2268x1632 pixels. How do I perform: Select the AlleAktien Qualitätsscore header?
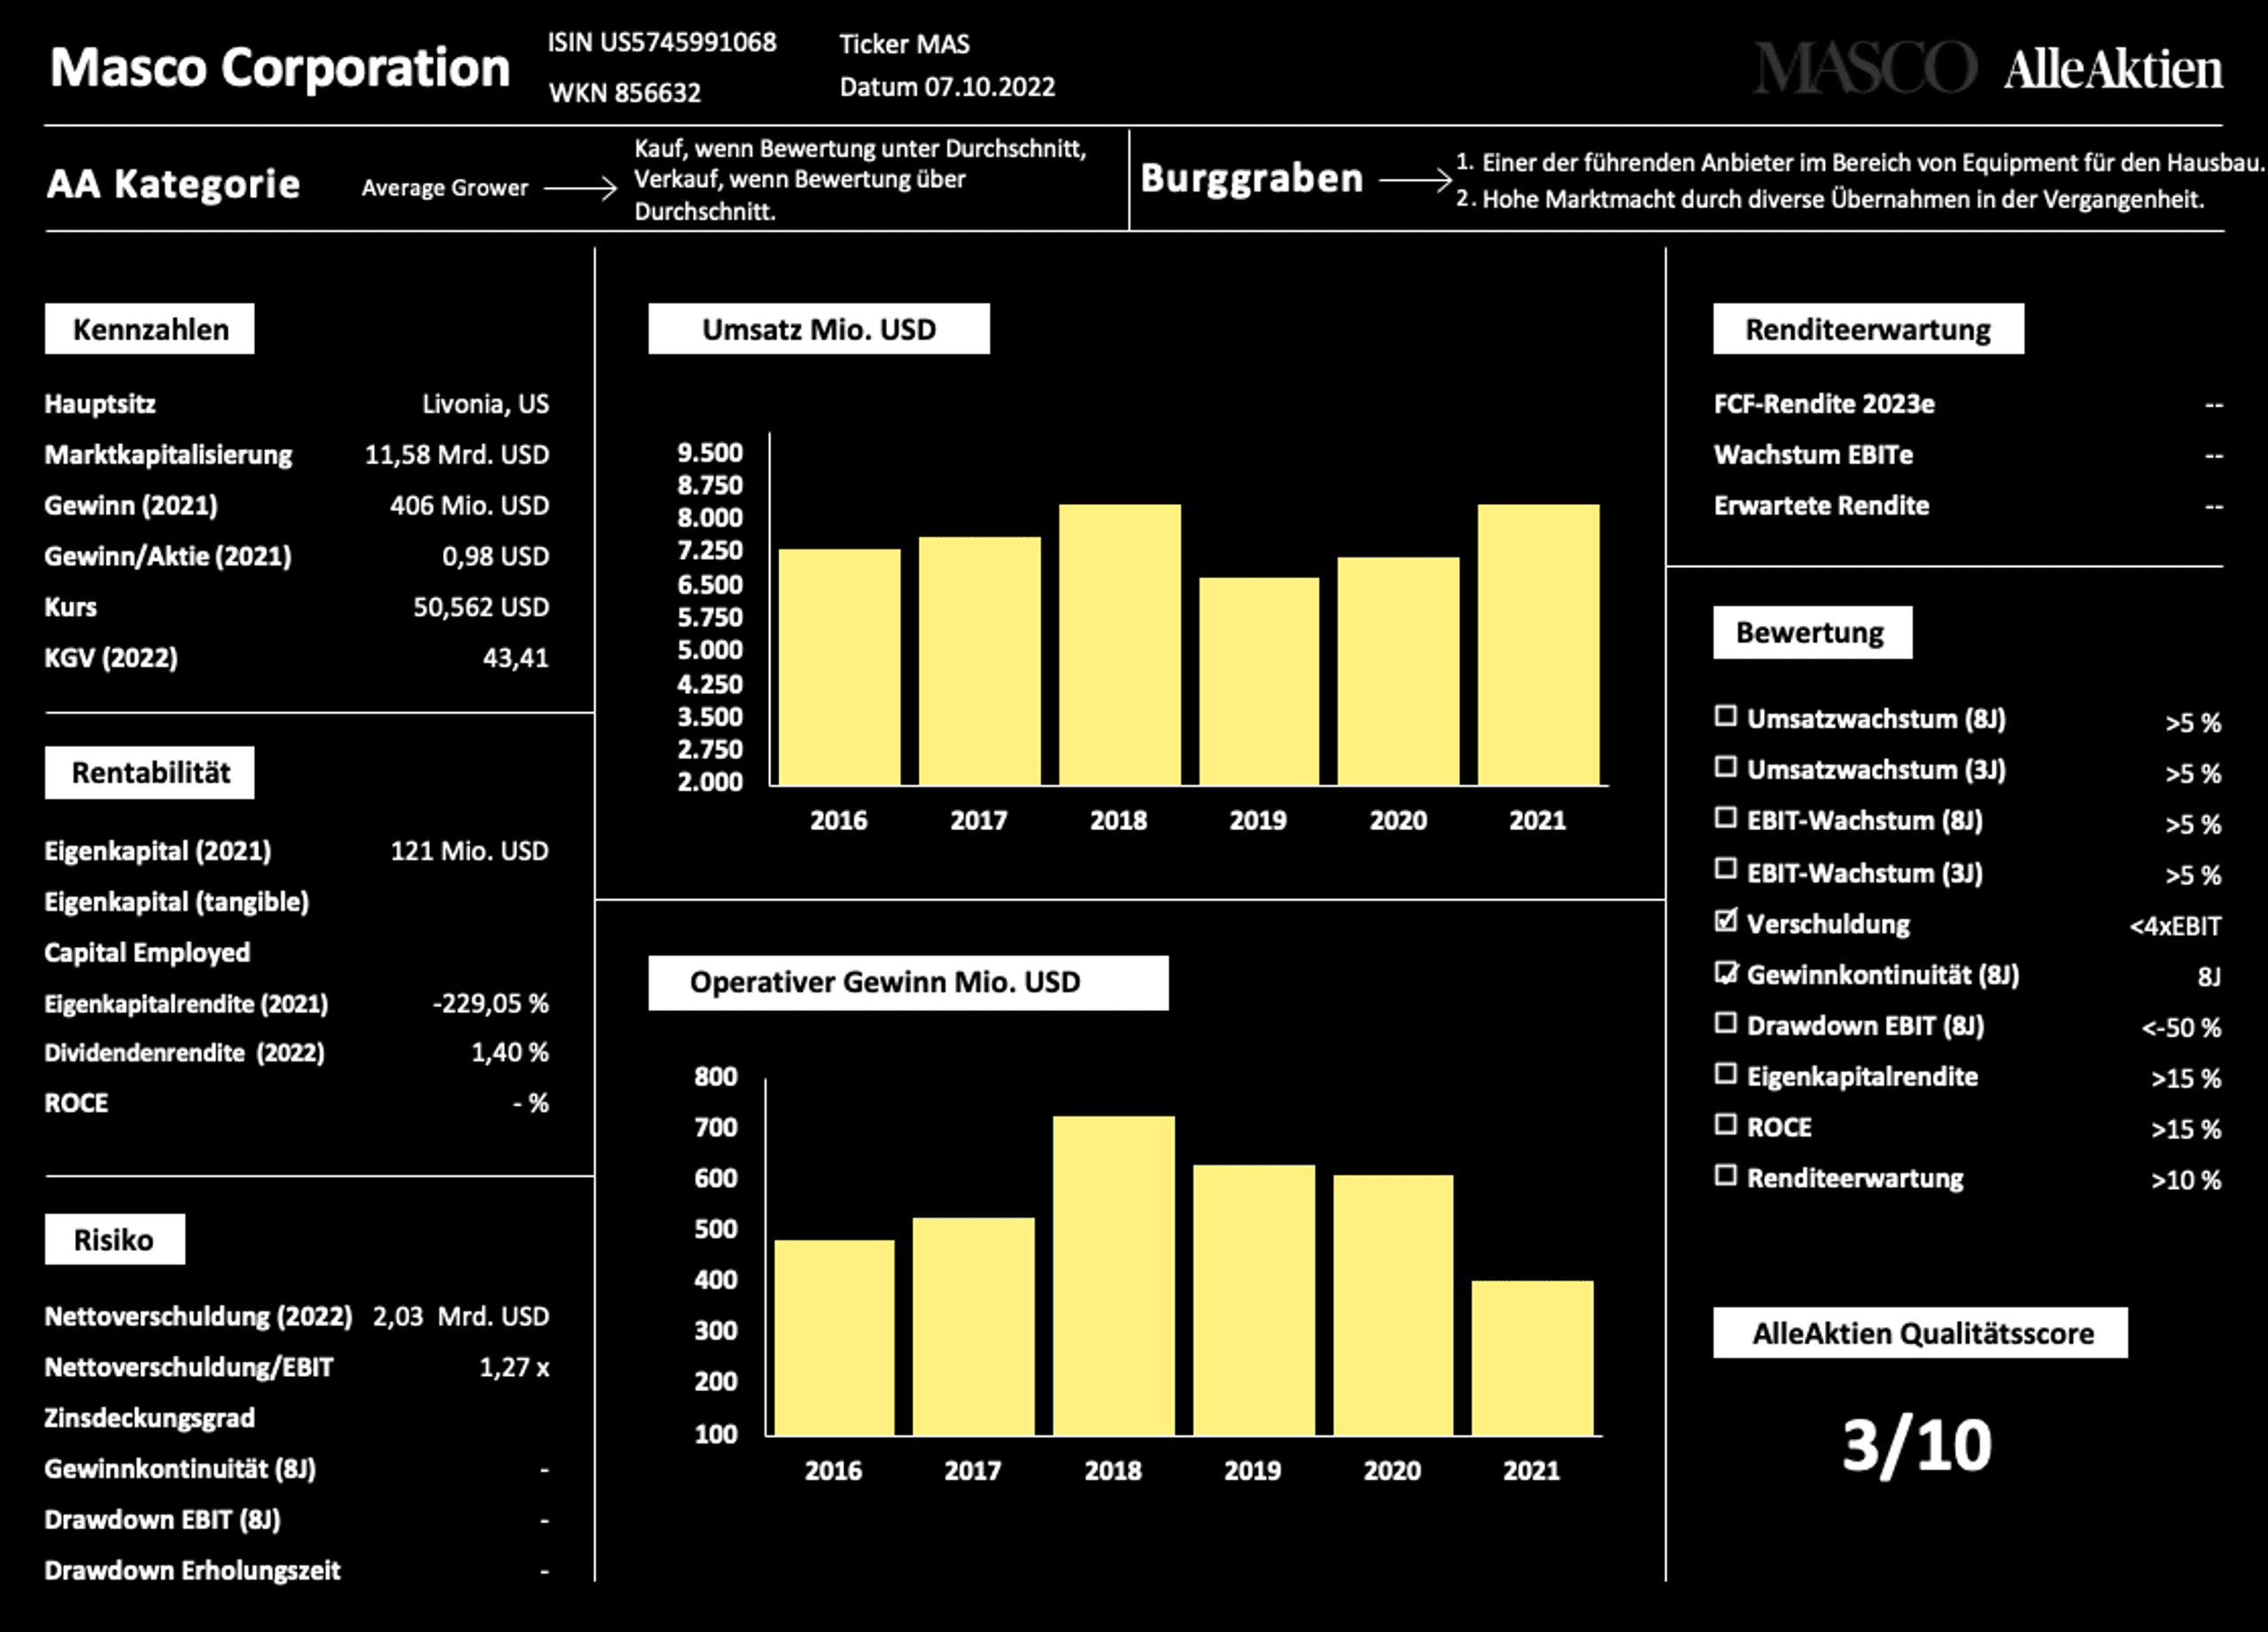(1920, 1333)
